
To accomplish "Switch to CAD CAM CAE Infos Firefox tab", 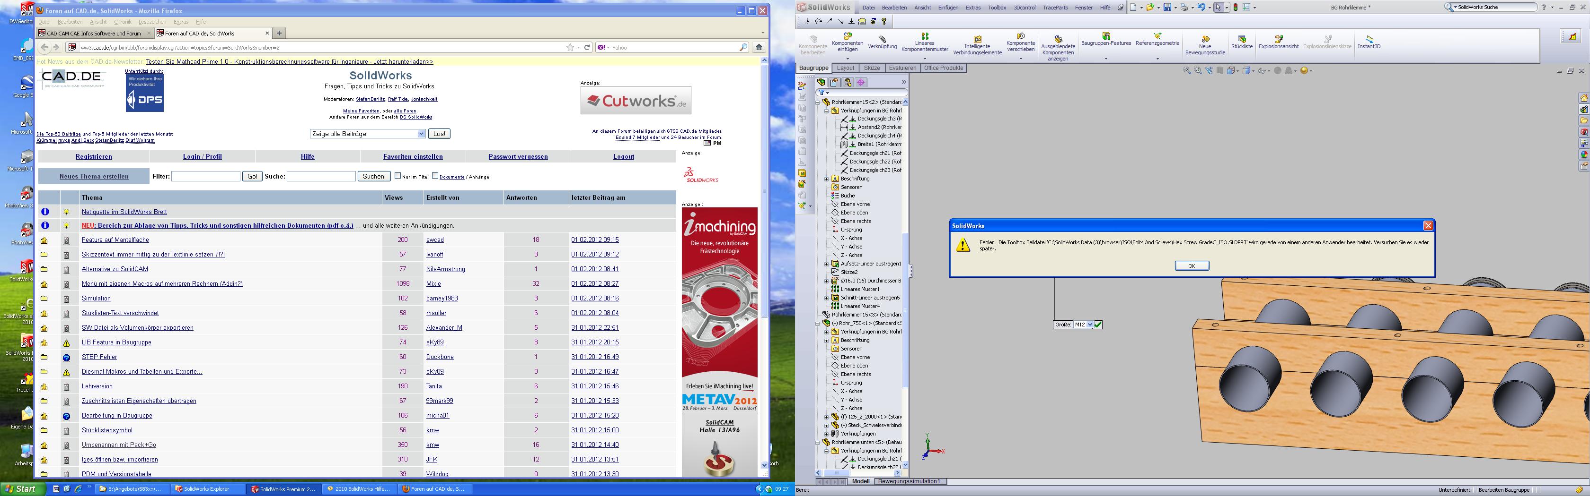I will tap(94, 33).
